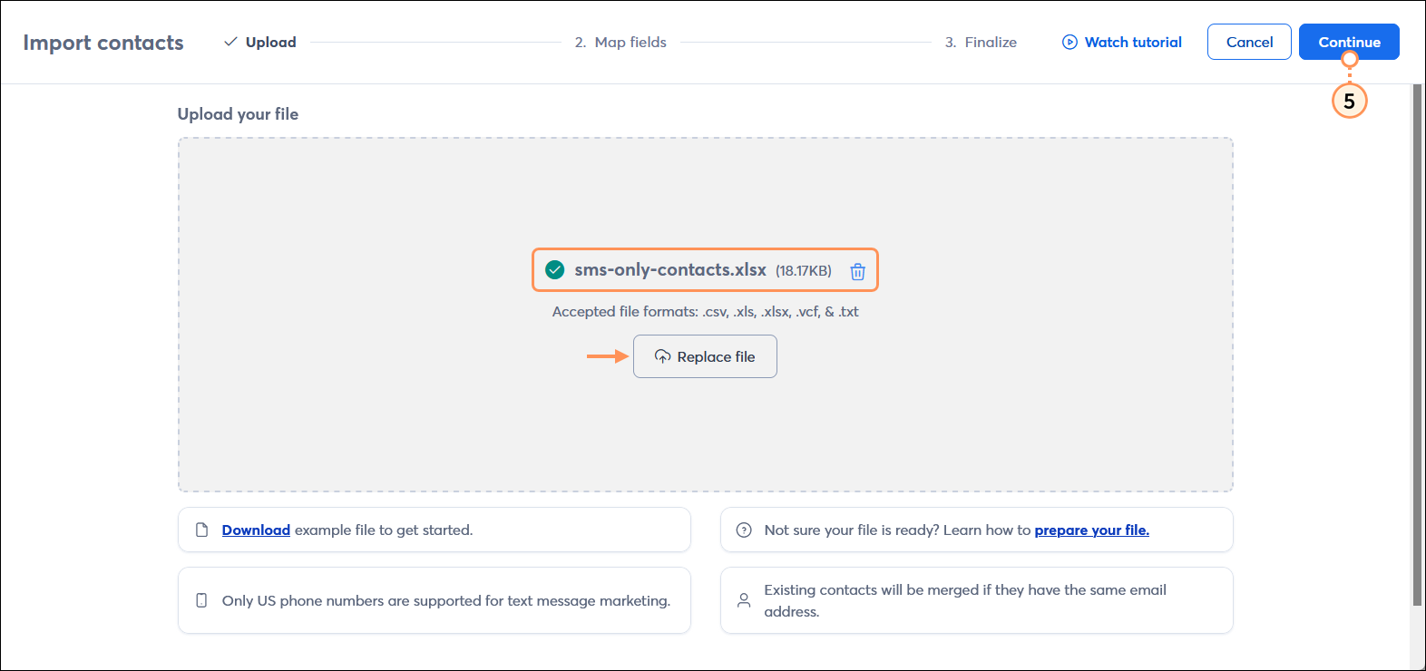The height and width of the screenshot is (671, 1426).
Task: Click the question mark icon by Not sure
Action: (x=744, y=530)
